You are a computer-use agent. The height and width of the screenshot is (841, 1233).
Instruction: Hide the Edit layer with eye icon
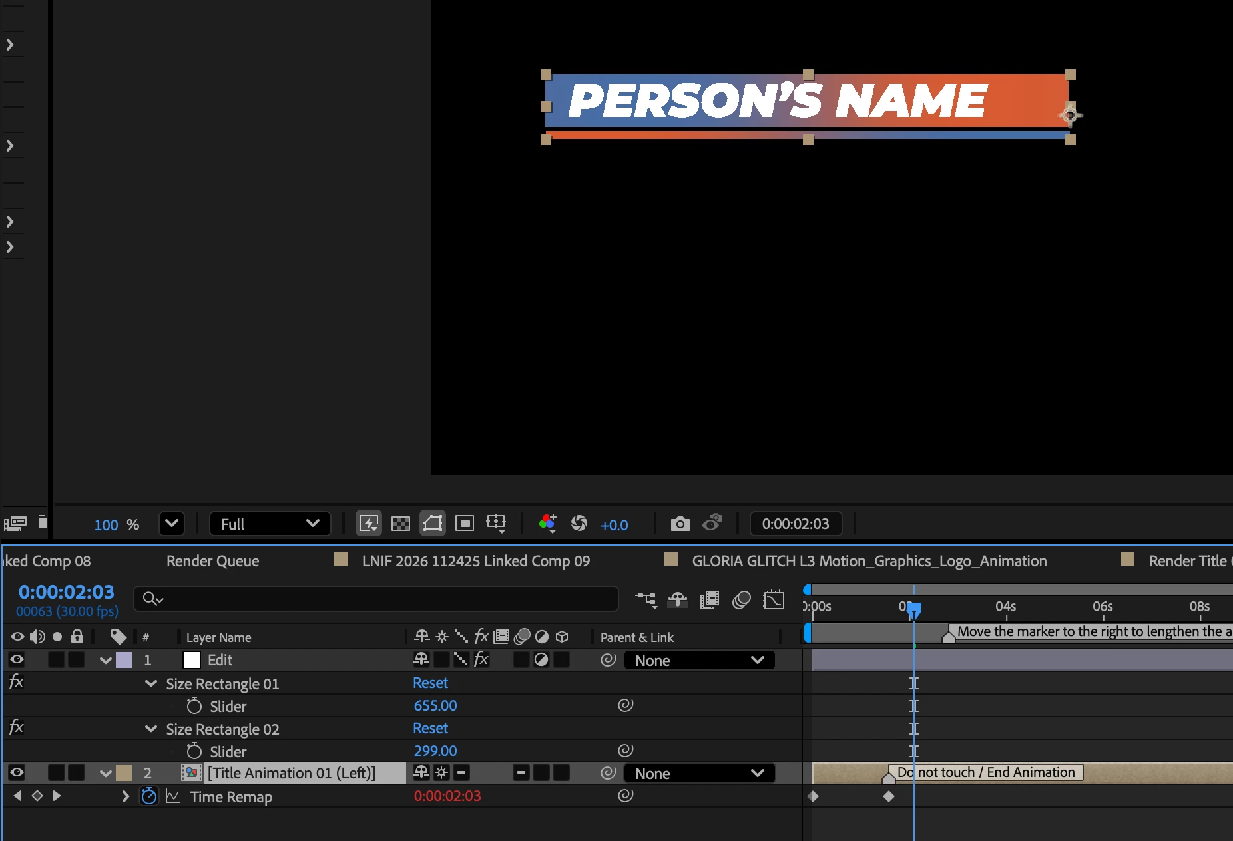pyautogui.click(x=17, y=660)
